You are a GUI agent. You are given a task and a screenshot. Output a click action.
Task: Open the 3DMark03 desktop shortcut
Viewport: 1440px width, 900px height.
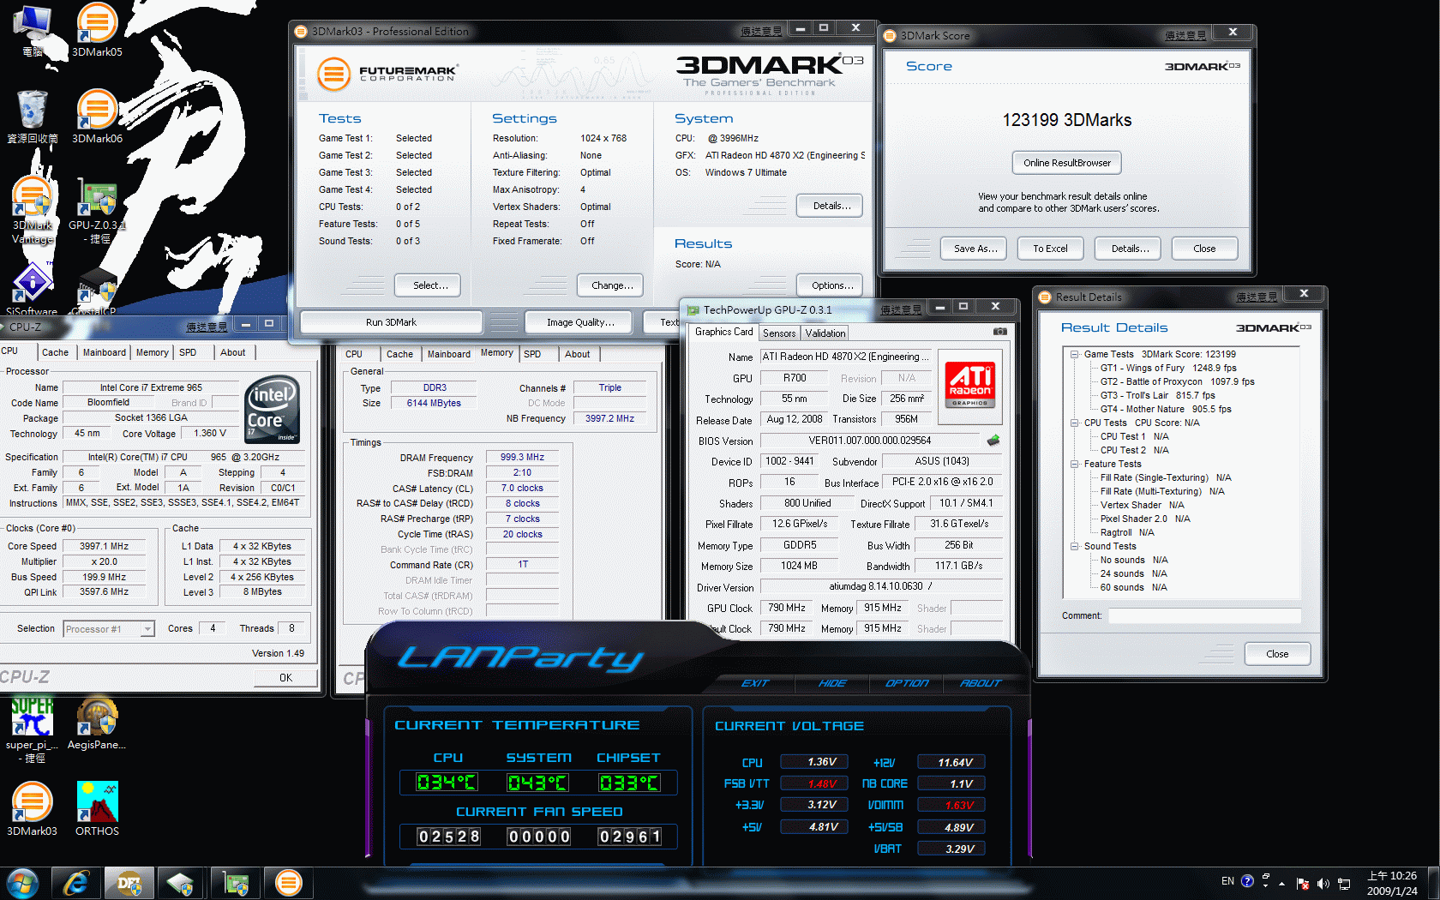point(33,808)
